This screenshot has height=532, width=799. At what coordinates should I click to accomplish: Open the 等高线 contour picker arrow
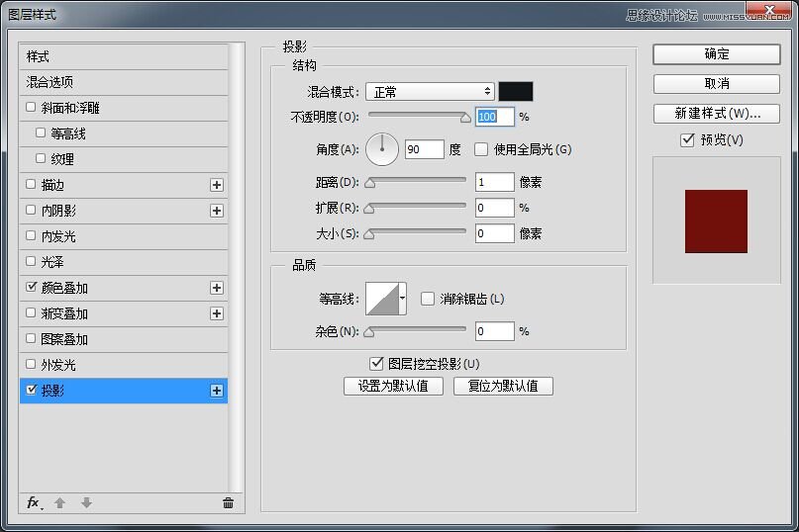click(x=403, y=299)
